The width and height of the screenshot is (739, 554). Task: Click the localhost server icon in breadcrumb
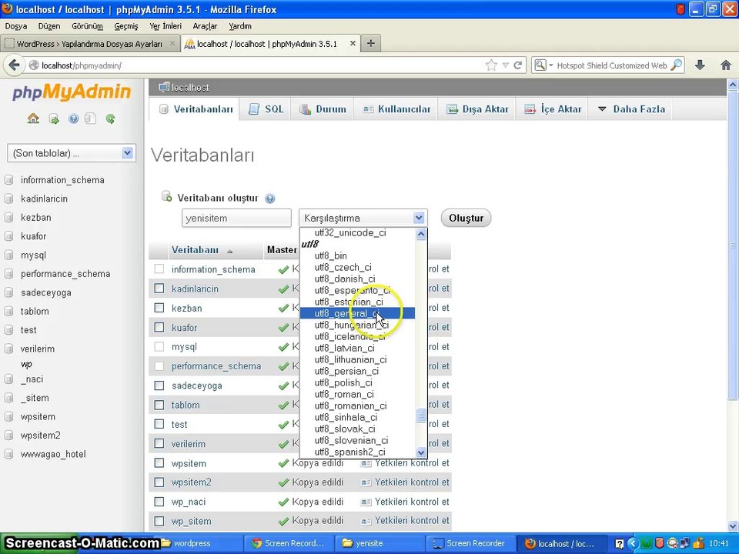[x=163, y=87]
